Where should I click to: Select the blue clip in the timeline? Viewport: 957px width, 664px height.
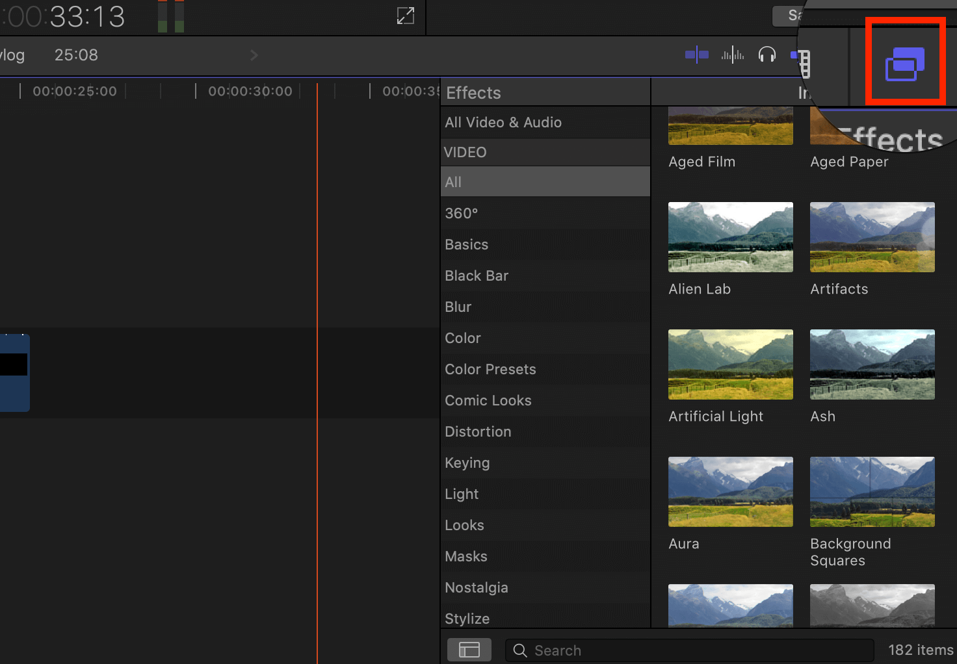click(x=14, y=373)
